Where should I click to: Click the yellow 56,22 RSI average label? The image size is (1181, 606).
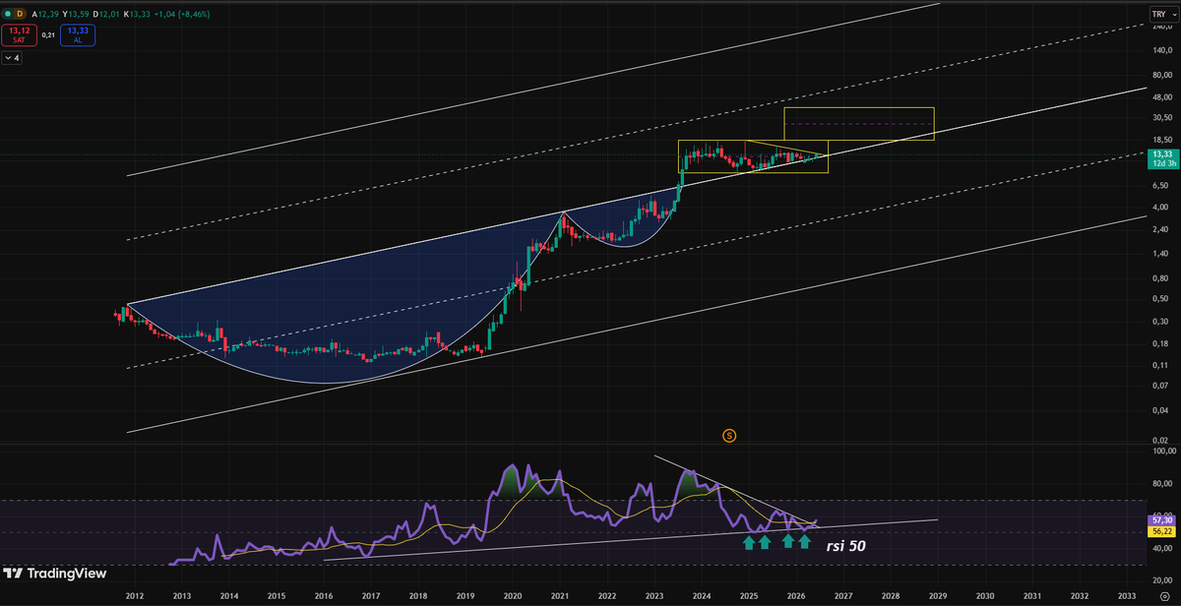1162,531
